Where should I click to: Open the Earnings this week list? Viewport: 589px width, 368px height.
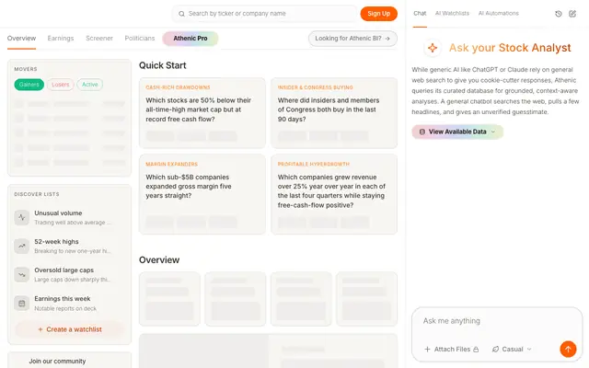click(x=70, y=303)
